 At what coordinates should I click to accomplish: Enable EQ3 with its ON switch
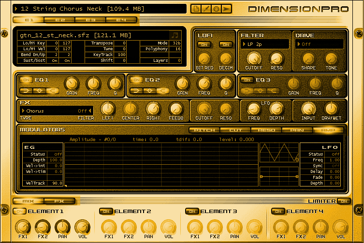(x=247, y=80)
